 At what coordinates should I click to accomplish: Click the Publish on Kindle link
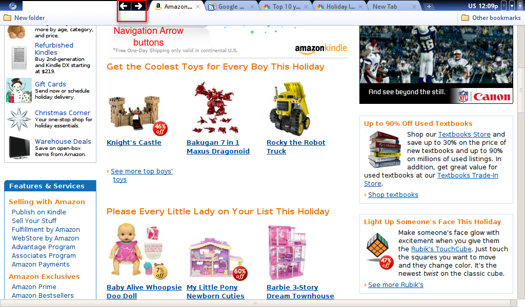point(39,212)
